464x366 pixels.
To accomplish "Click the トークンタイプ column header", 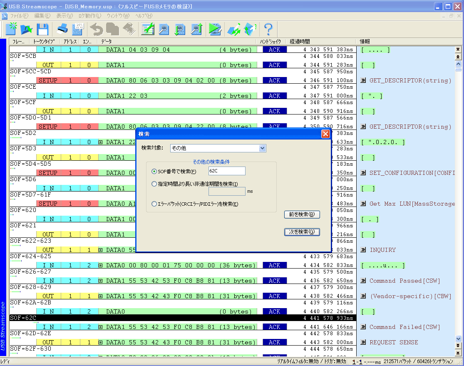I will tap(45, 42).
